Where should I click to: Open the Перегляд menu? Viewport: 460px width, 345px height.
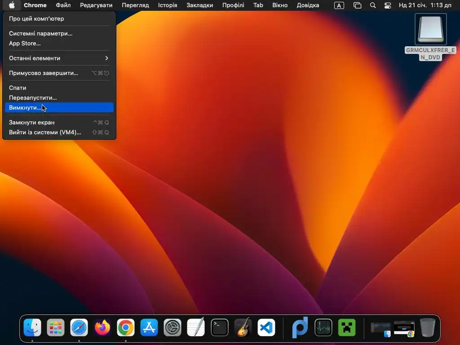[x=135, y=5]
